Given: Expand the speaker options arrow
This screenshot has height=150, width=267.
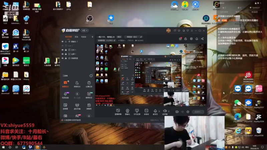Looking at the screenshot, I should pos(169,111).
